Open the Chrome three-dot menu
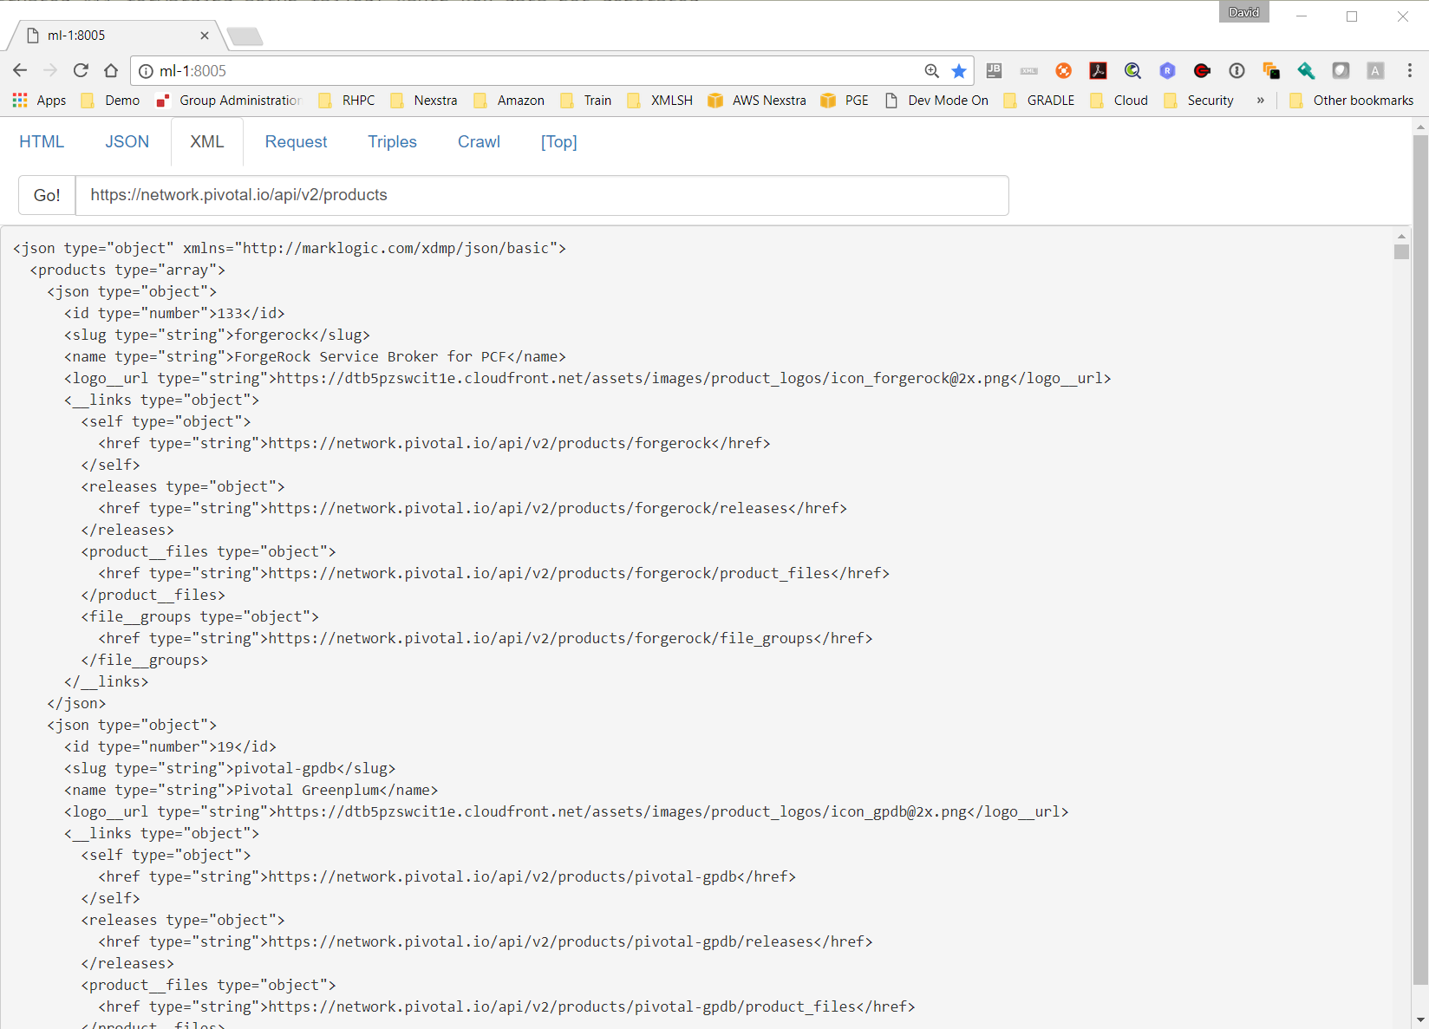The height and width of the screenshot is (1029, 1429). click(1410, 71)
